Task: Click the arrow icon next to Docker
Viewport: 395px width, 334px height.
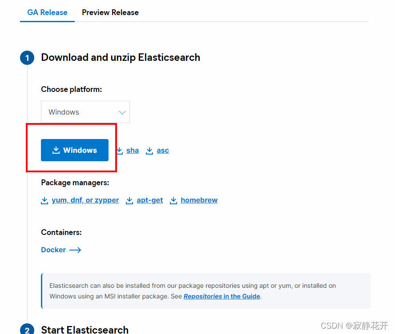Action: tap(75, 250)
